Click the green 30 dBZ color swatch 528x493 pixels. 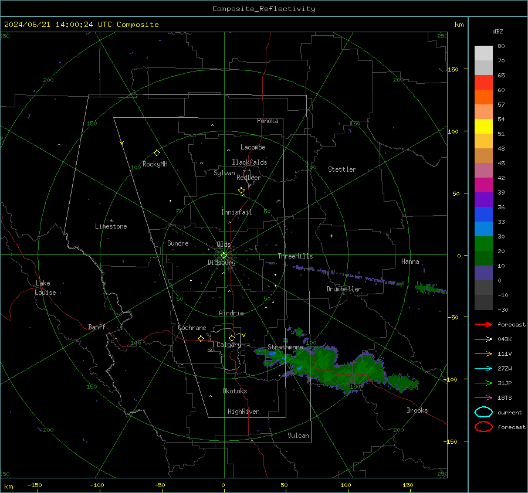(x=483, y=243)
